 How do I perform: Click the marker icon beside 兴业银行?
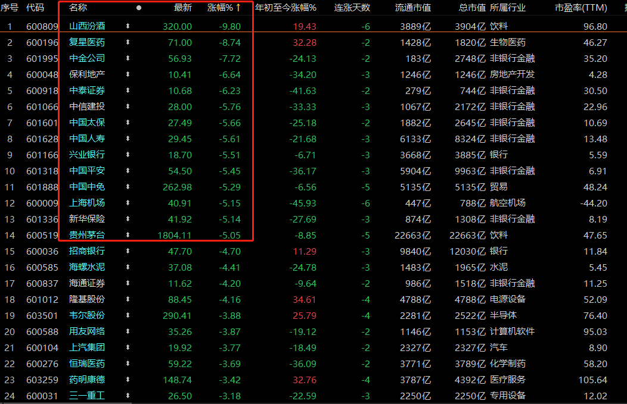click(128, 155)
